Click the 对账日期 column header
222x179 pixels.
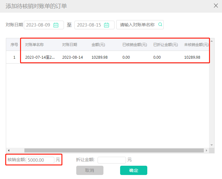[x=69, y=45]
